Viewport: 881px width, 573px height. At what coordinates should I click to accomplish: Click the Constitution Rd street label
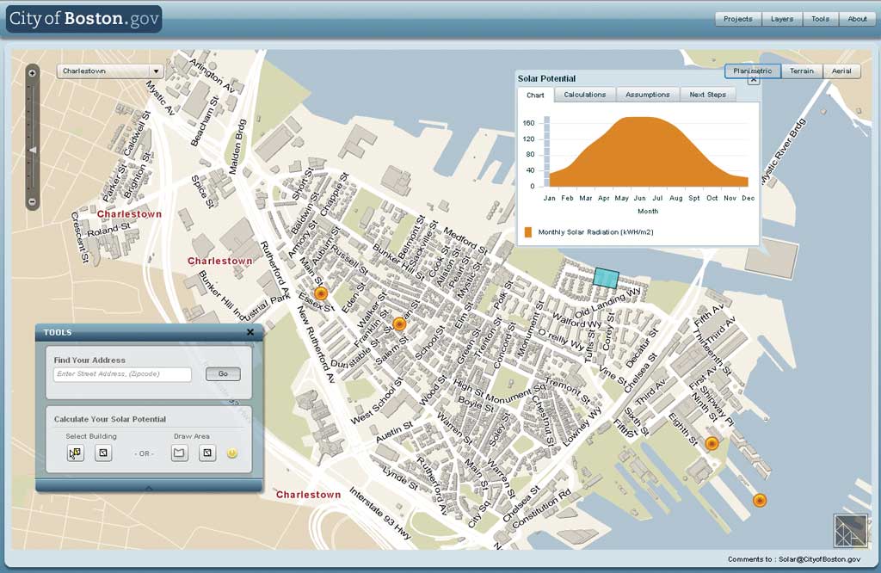541,508
